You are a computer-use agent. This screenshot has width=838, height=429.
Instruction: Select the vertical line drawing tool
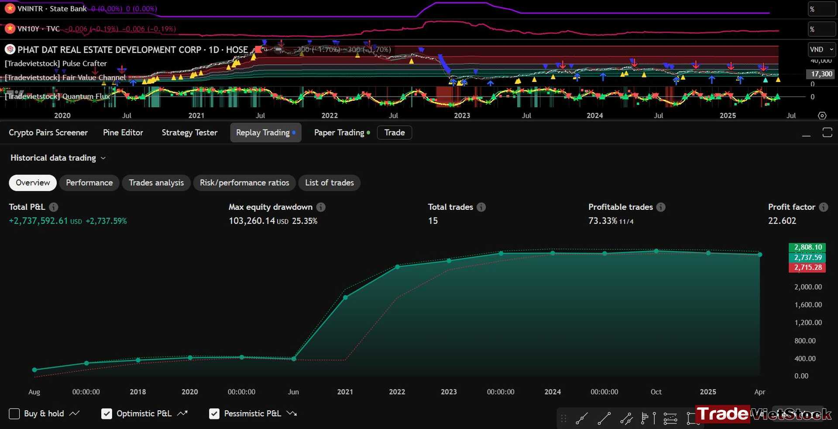coord(654,419)
